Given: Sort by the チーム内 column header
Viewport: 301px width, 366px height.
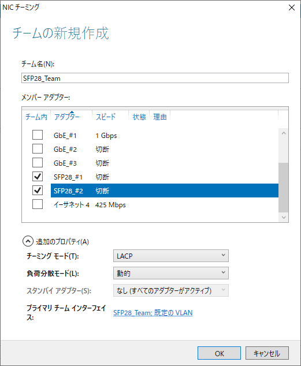Looking at the screenshot, I should tap(36, 117).
